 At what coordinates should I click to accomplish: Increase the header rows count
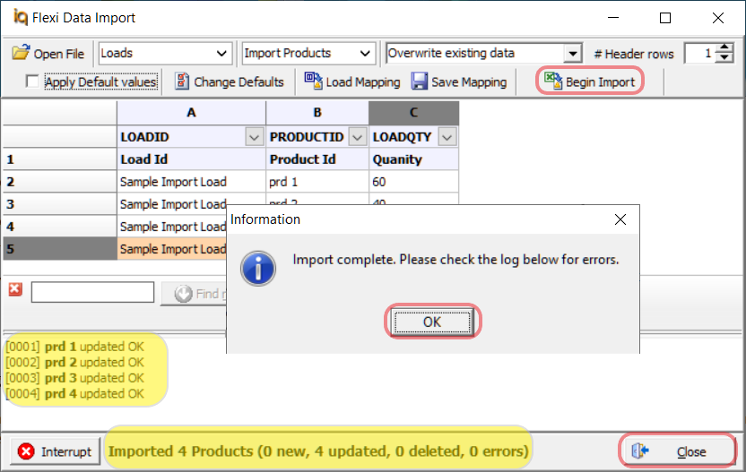click(x=724, y=48)
